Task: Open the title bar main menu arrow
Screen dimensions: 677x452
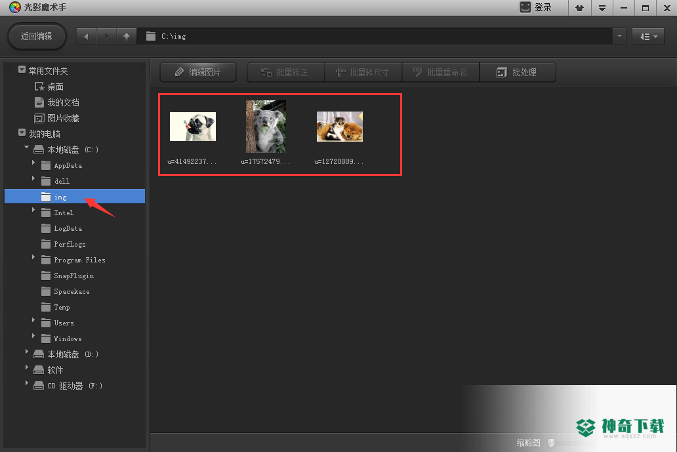Action: 602,8
